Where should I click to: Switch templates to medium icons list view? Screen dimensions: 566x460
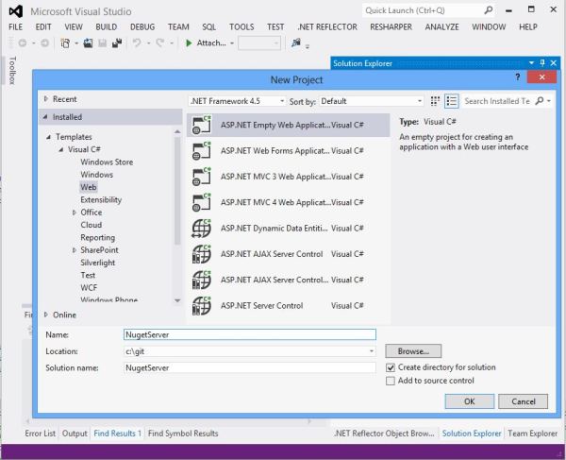(x=452, y=101)
